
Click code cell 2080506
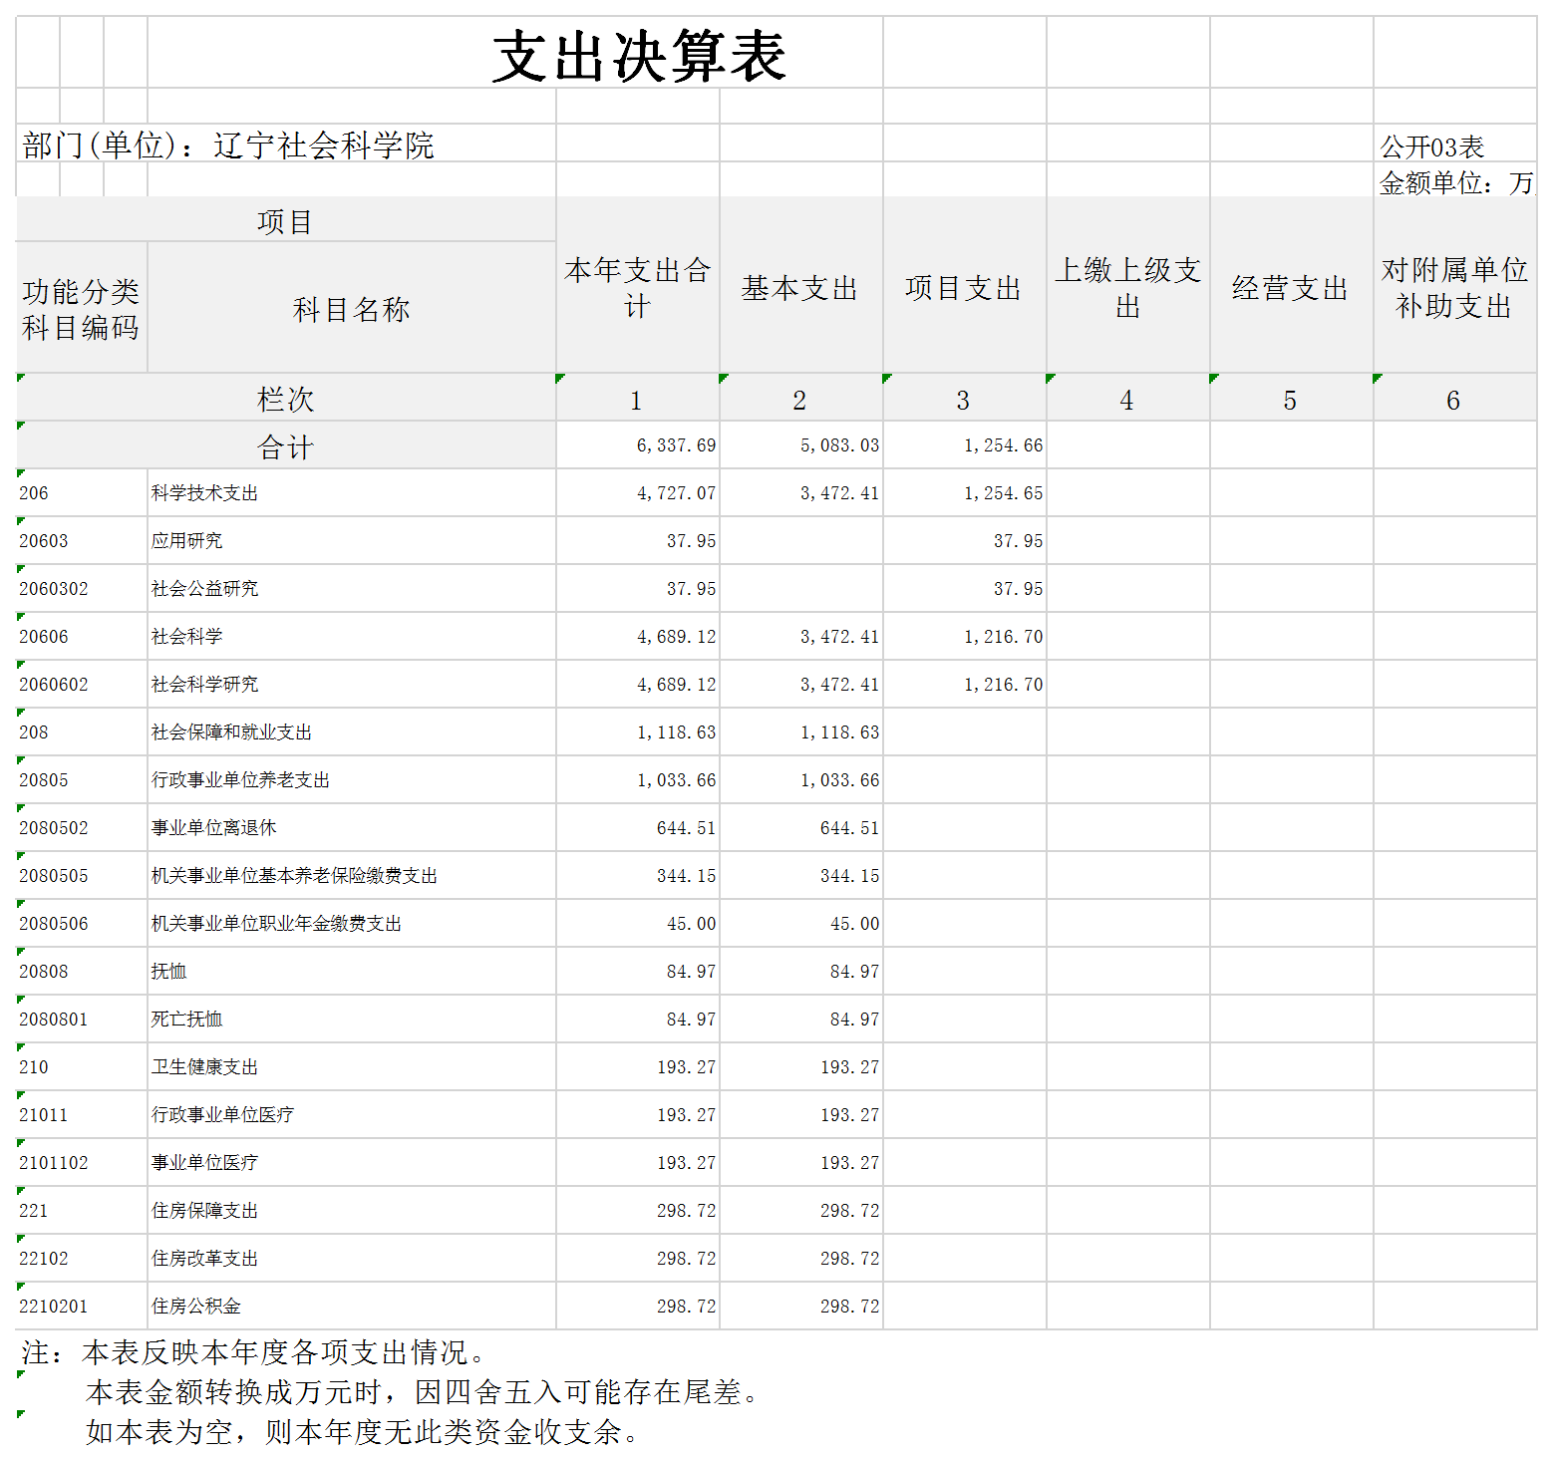click(x=81, y=924)
